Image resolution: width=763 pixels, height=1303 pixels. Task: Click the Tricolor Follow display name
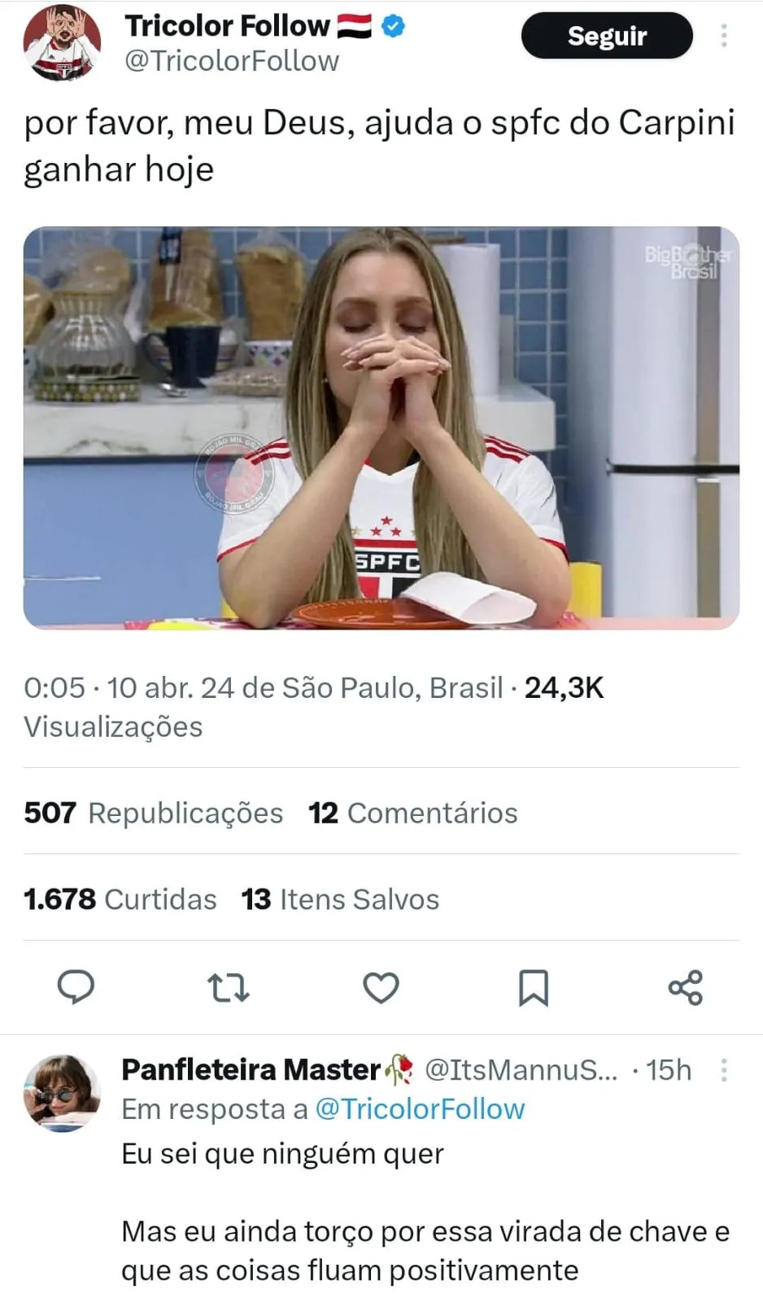point(227,26)
